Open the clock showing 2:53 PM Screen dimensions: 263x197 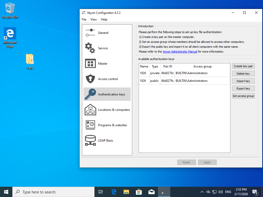tap(241, 192)
